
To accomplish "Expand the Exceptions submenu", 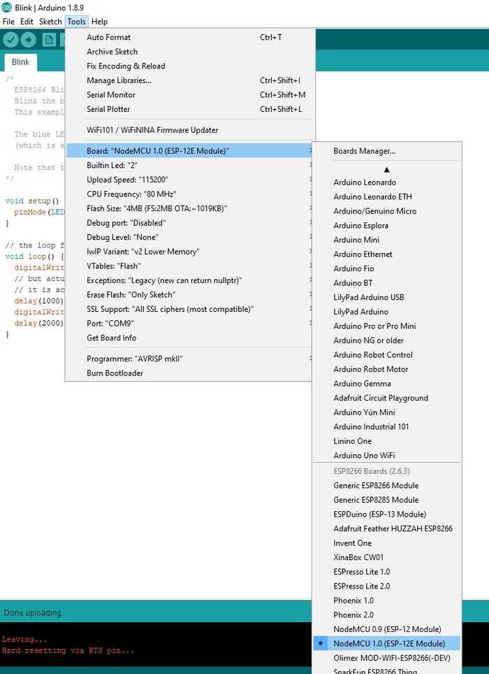I will pos(190,280).
